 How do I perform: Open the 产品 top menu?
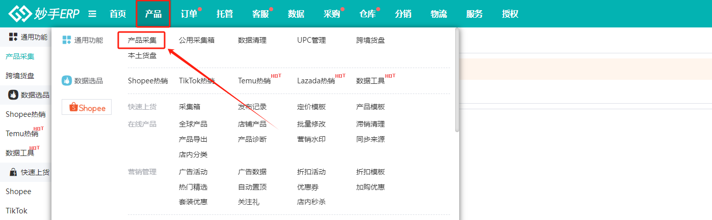point(153,14)
